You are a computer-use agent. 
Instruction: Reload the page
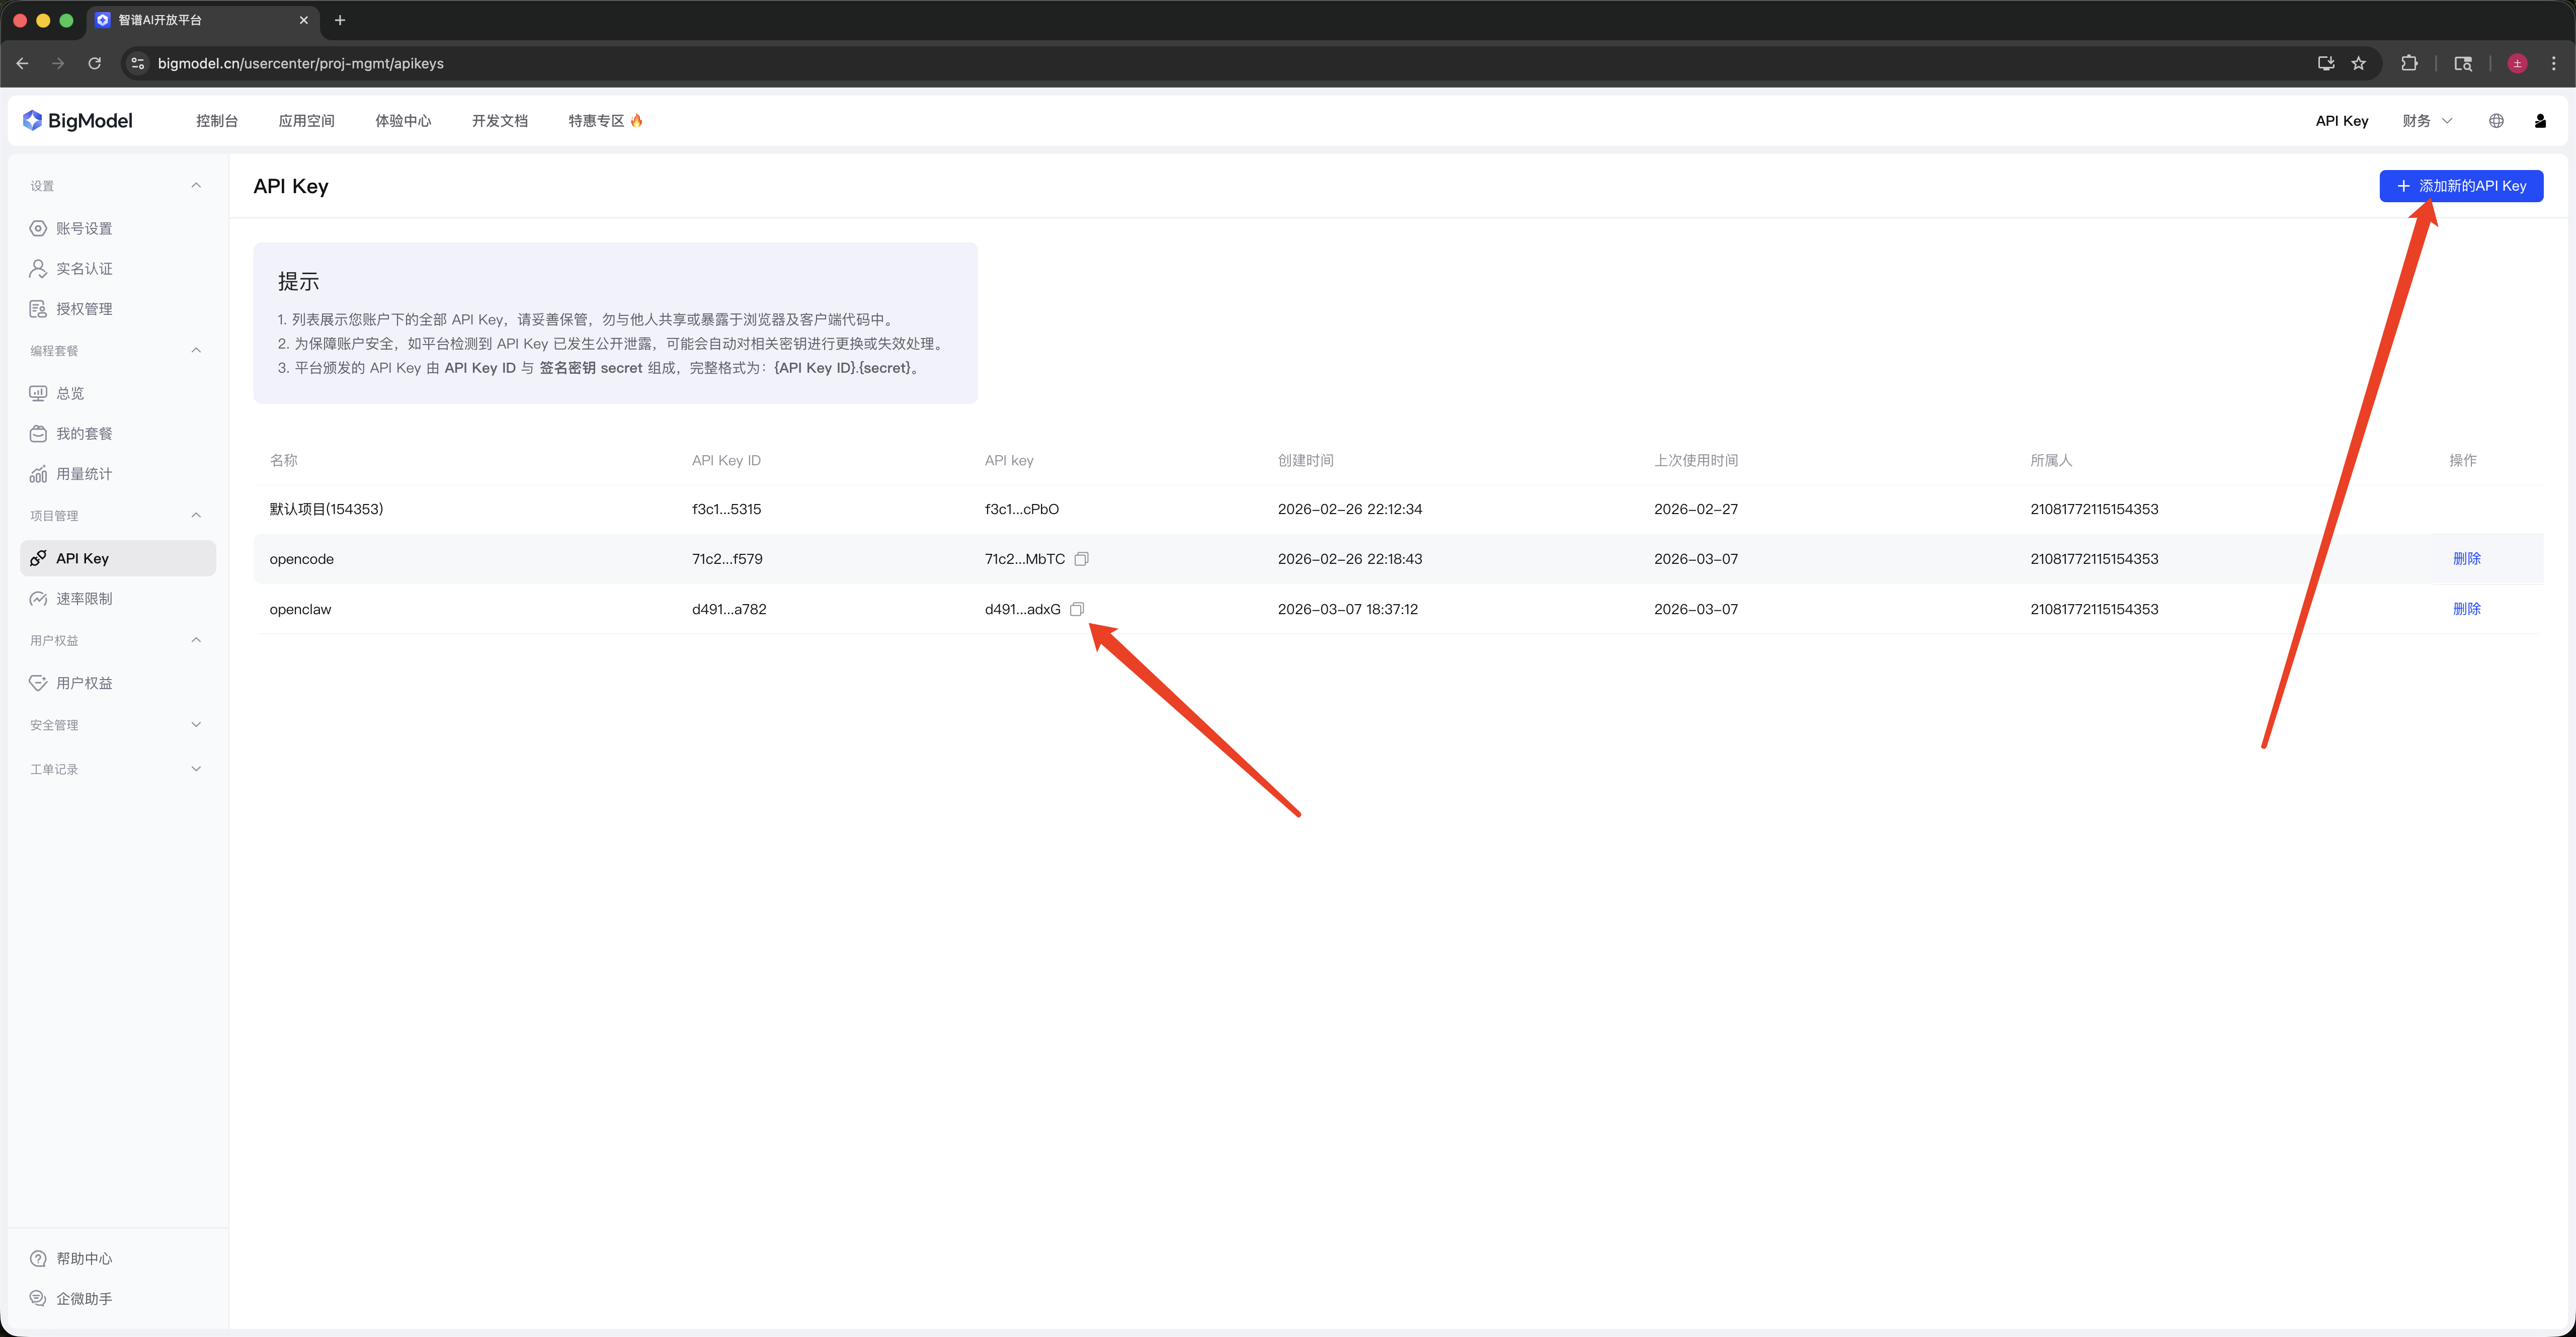pyautogui.click(x=94, y=63)
